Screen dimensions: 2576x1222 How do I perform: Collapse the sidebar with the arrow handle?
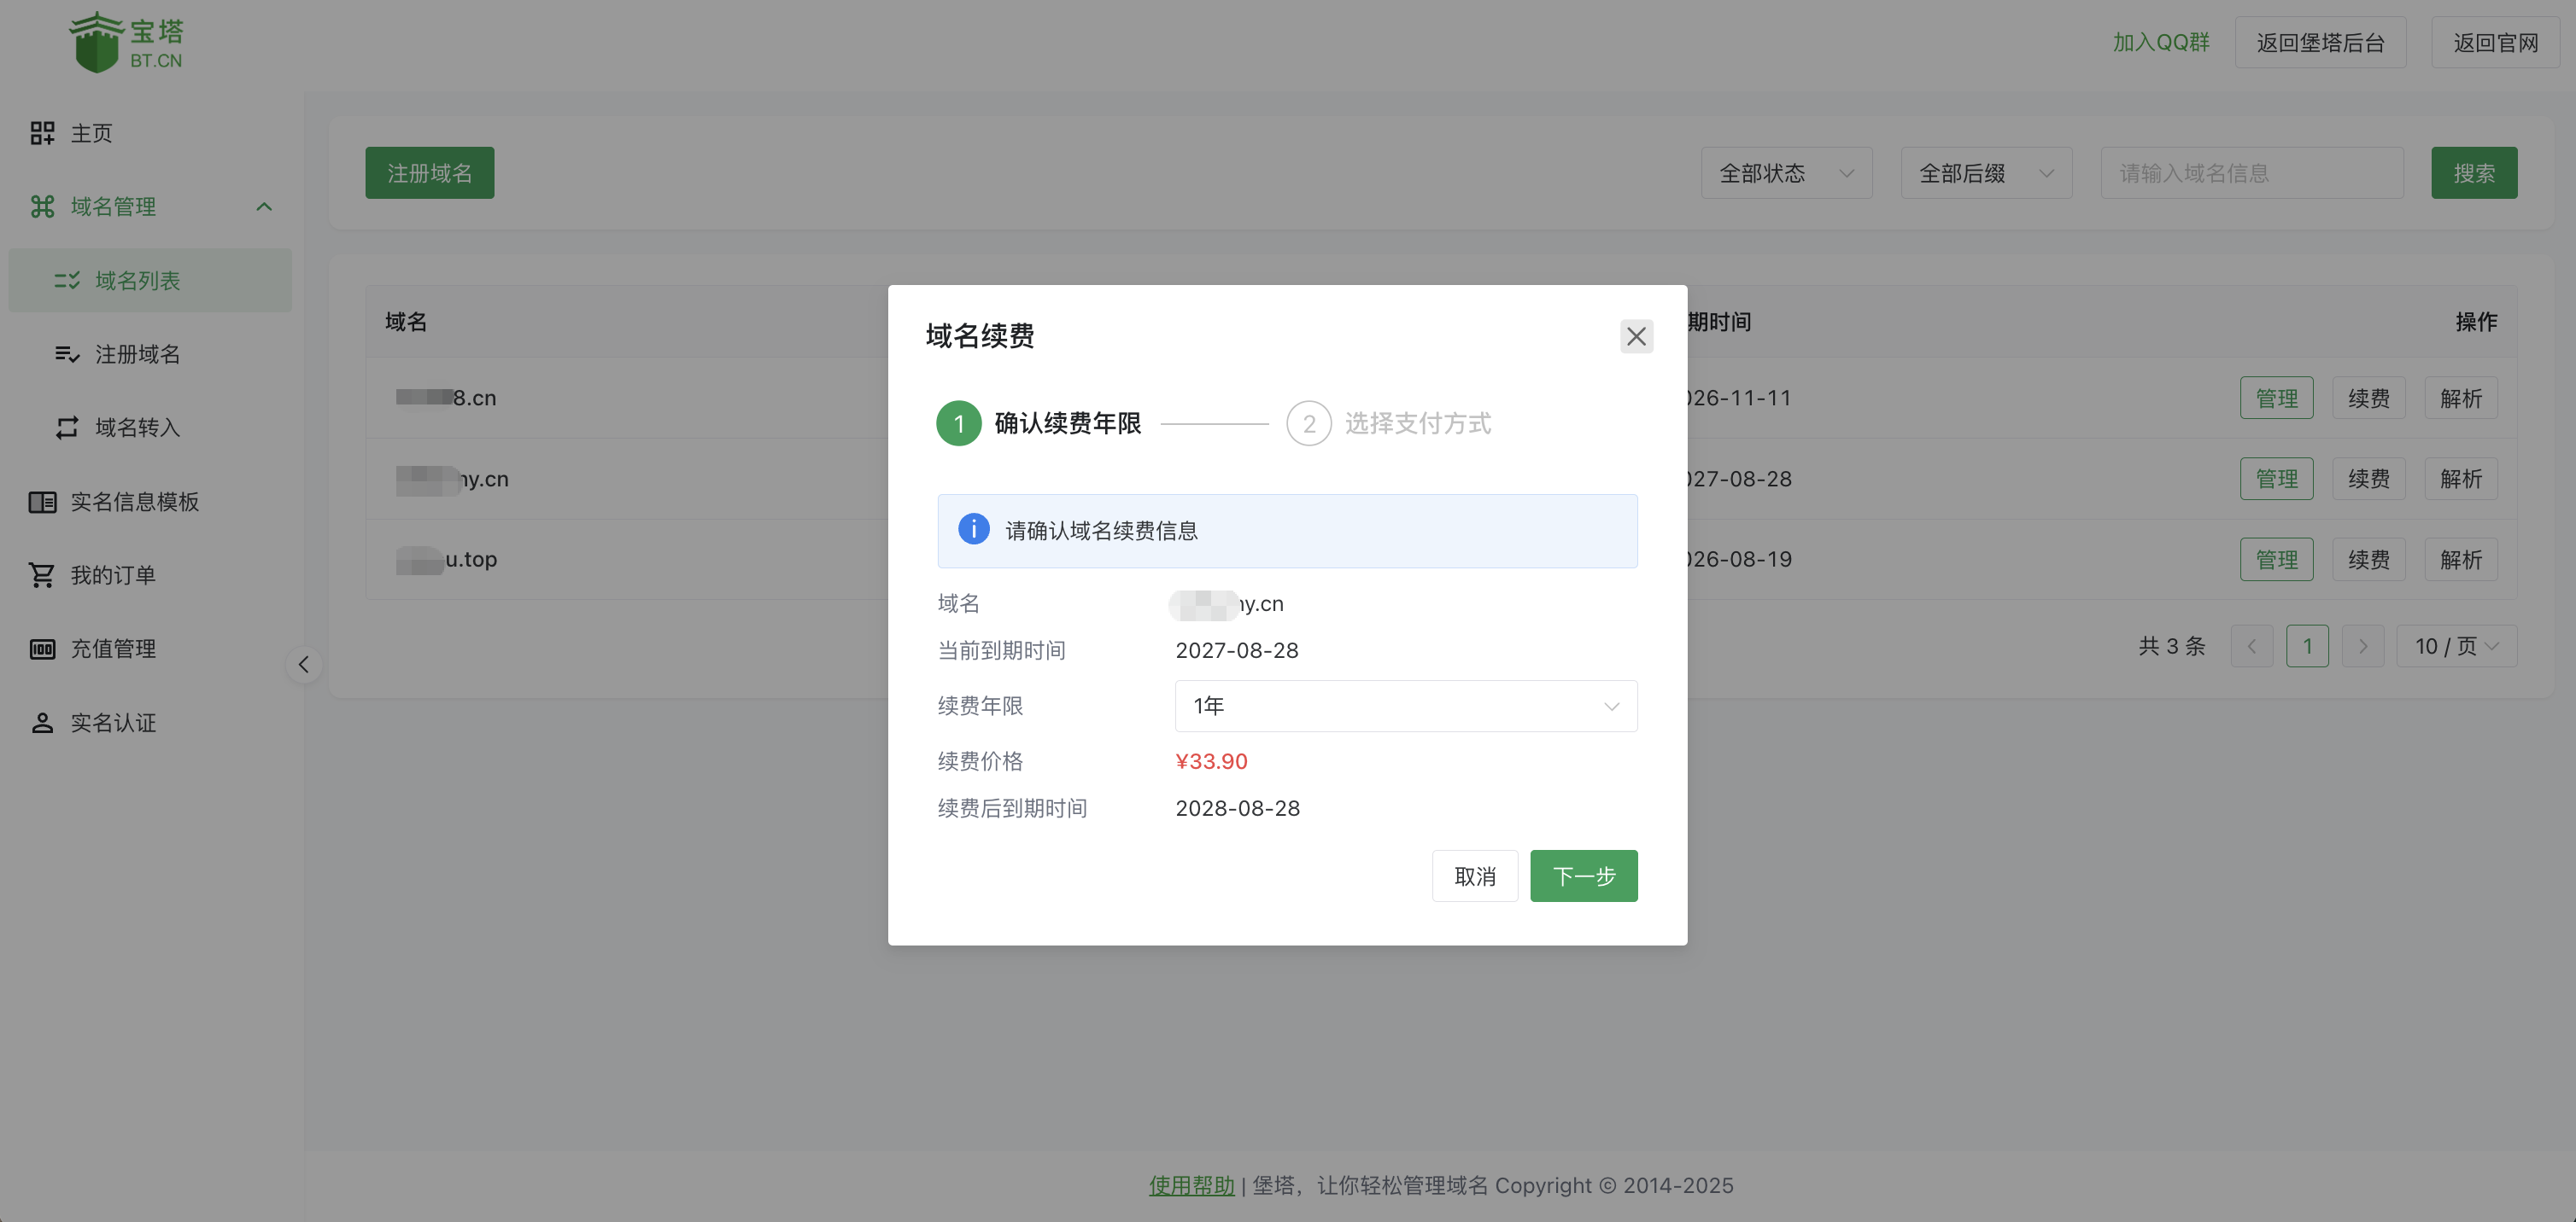pos(303,663)
